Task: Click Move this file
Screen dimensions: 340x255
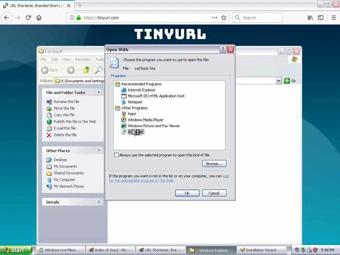Action: pyautogui.click(x=64, y=108)
